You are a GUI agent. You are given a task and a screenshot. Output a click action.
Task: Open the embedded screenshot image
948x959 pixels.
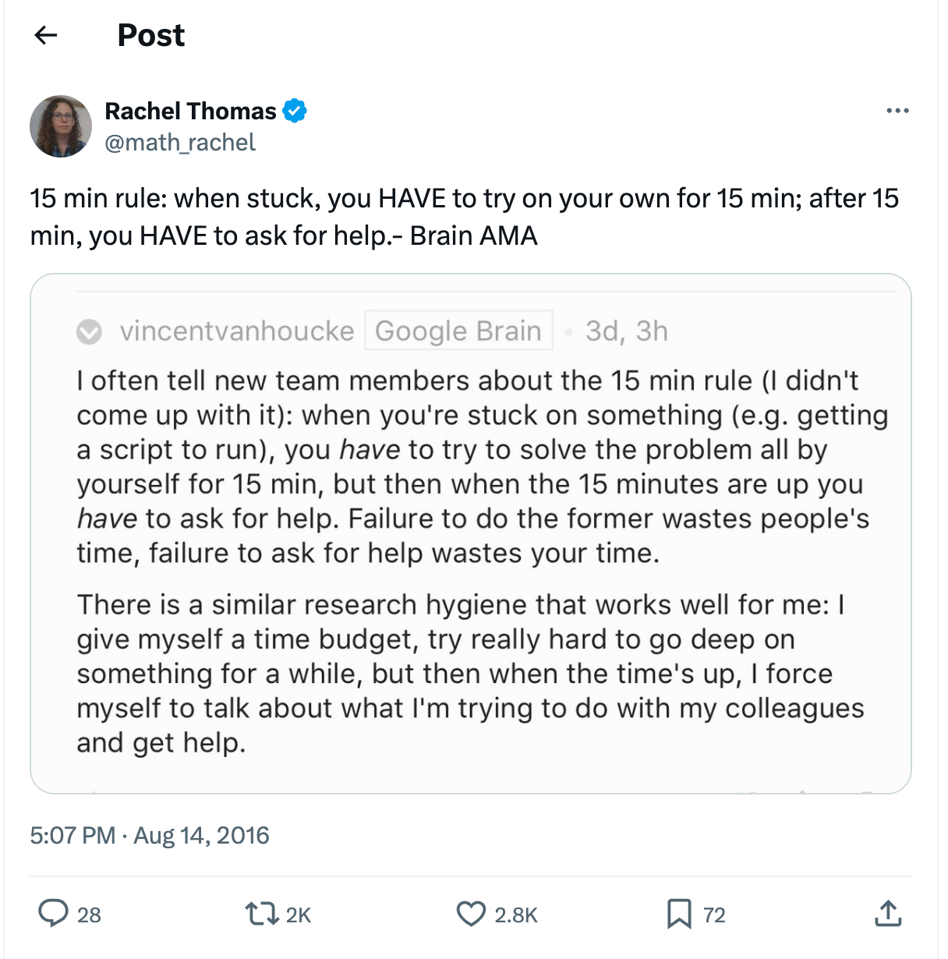[470, 533]
